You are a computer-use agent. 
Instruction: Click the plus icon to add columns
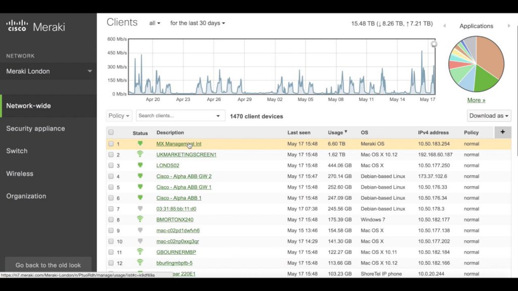point(502,132)
